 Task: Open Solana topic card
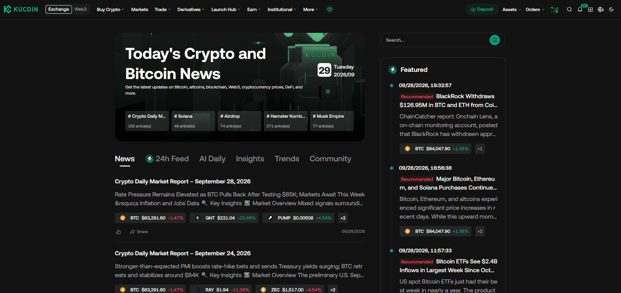[193, 121]
